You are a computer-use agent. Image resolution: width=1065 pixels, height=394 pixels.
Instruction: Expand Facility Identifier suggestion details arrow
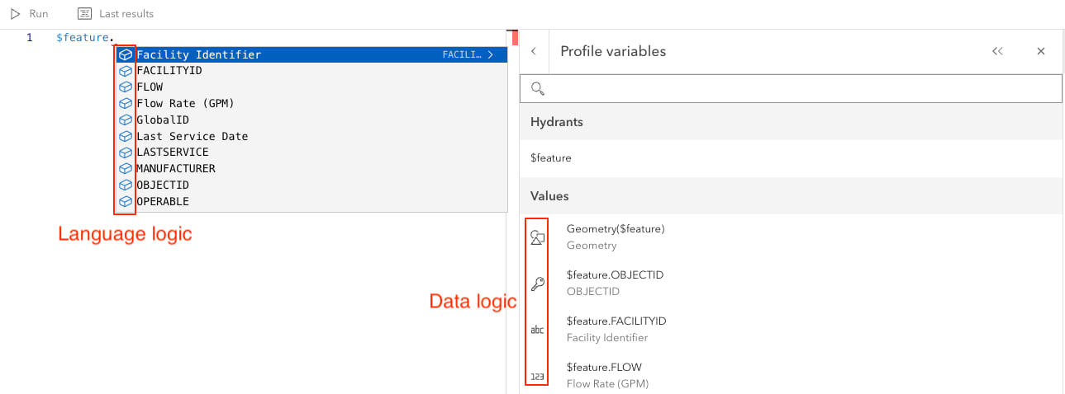pos(491,55)
